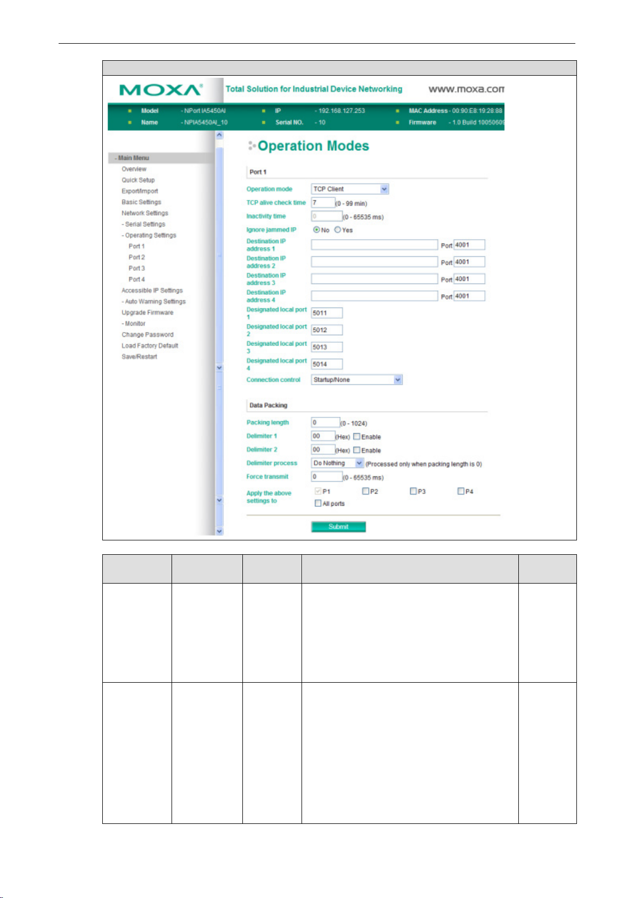The height and width of the screenshot is (898, 635).
Task: Click the Delimiter 1 hex field
Action: (x=323, y=436)
